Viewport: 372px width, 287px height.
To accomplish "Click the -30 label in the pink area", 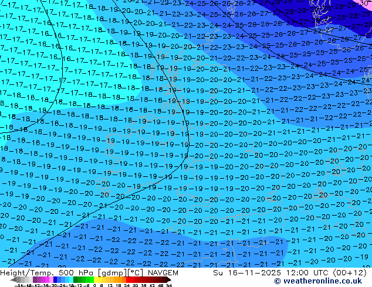I will (x=362, y=3).
